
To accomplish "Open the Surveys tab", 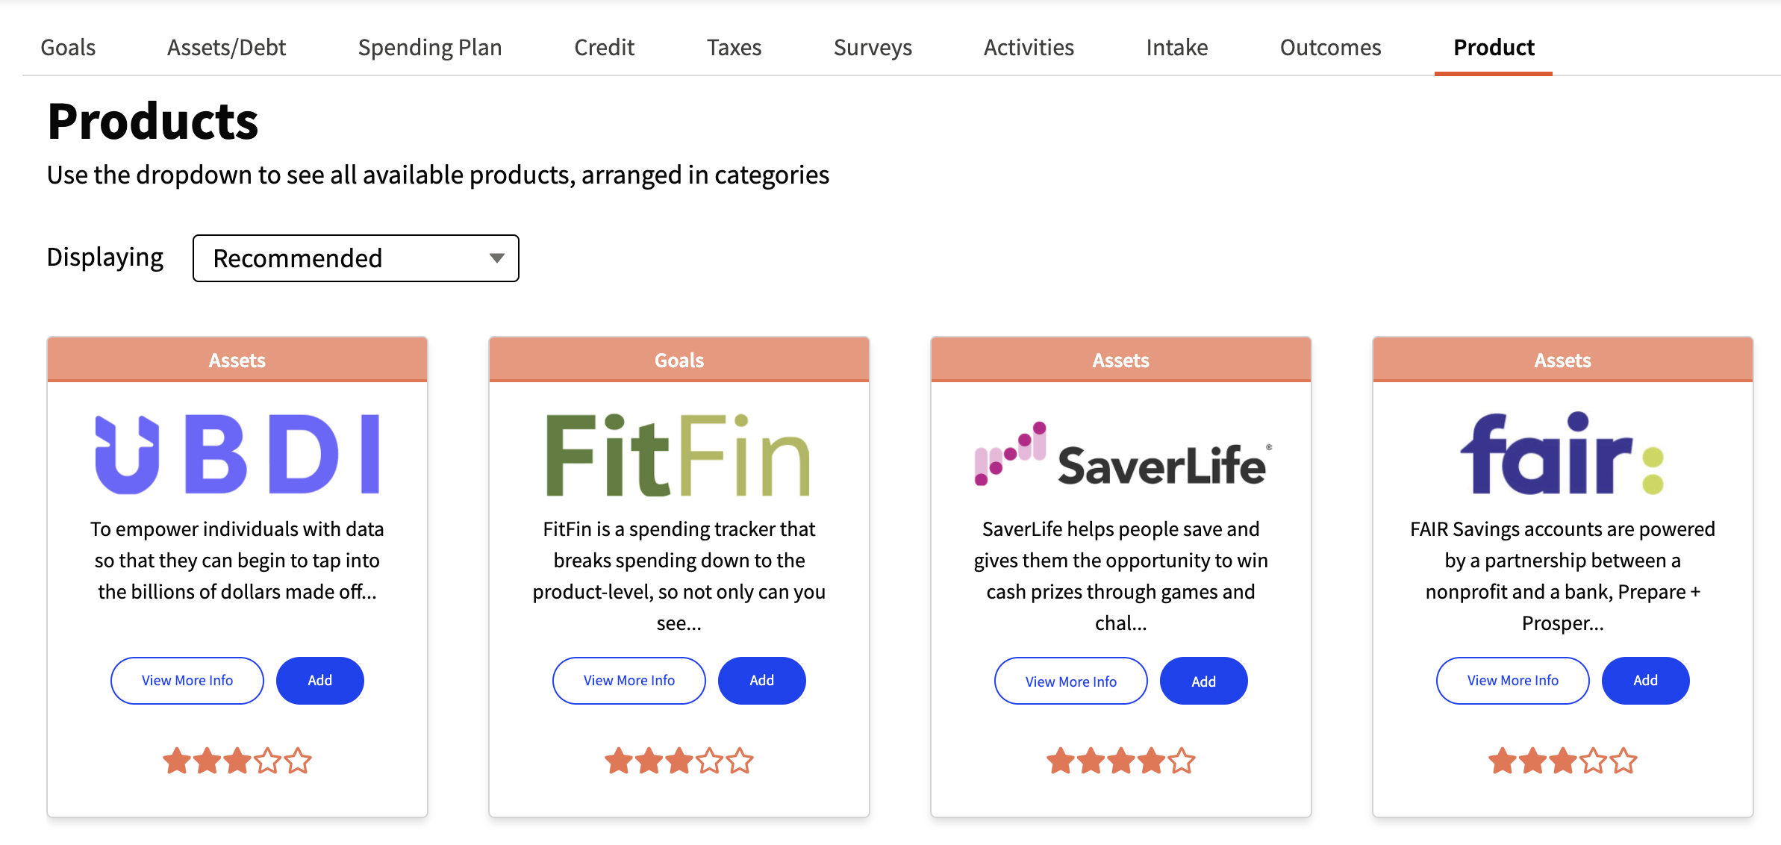I will pos(873,48).
